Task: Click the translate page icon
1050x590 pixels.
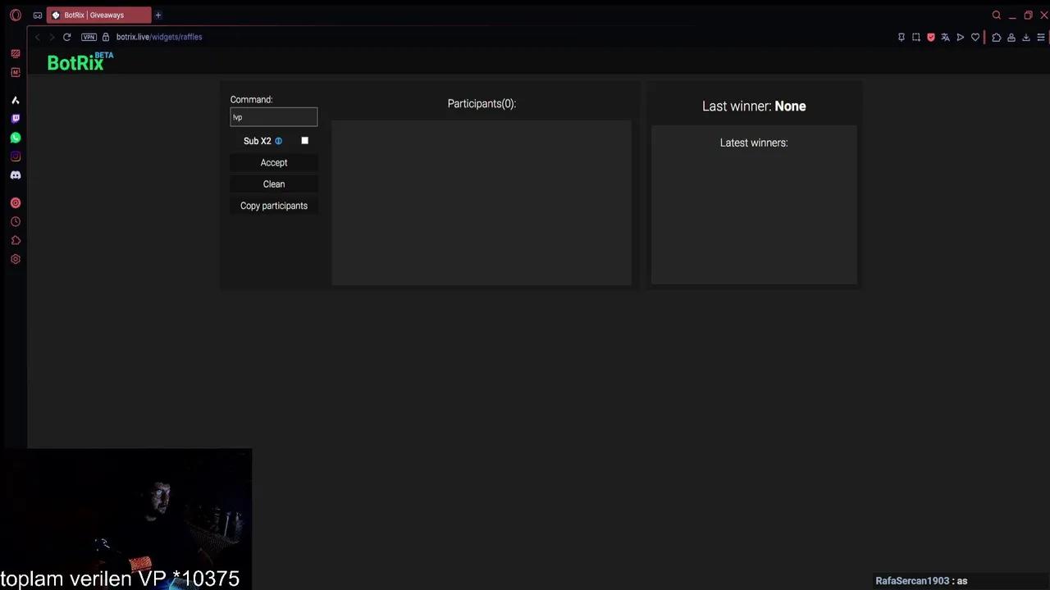Action: coord(945,37)
